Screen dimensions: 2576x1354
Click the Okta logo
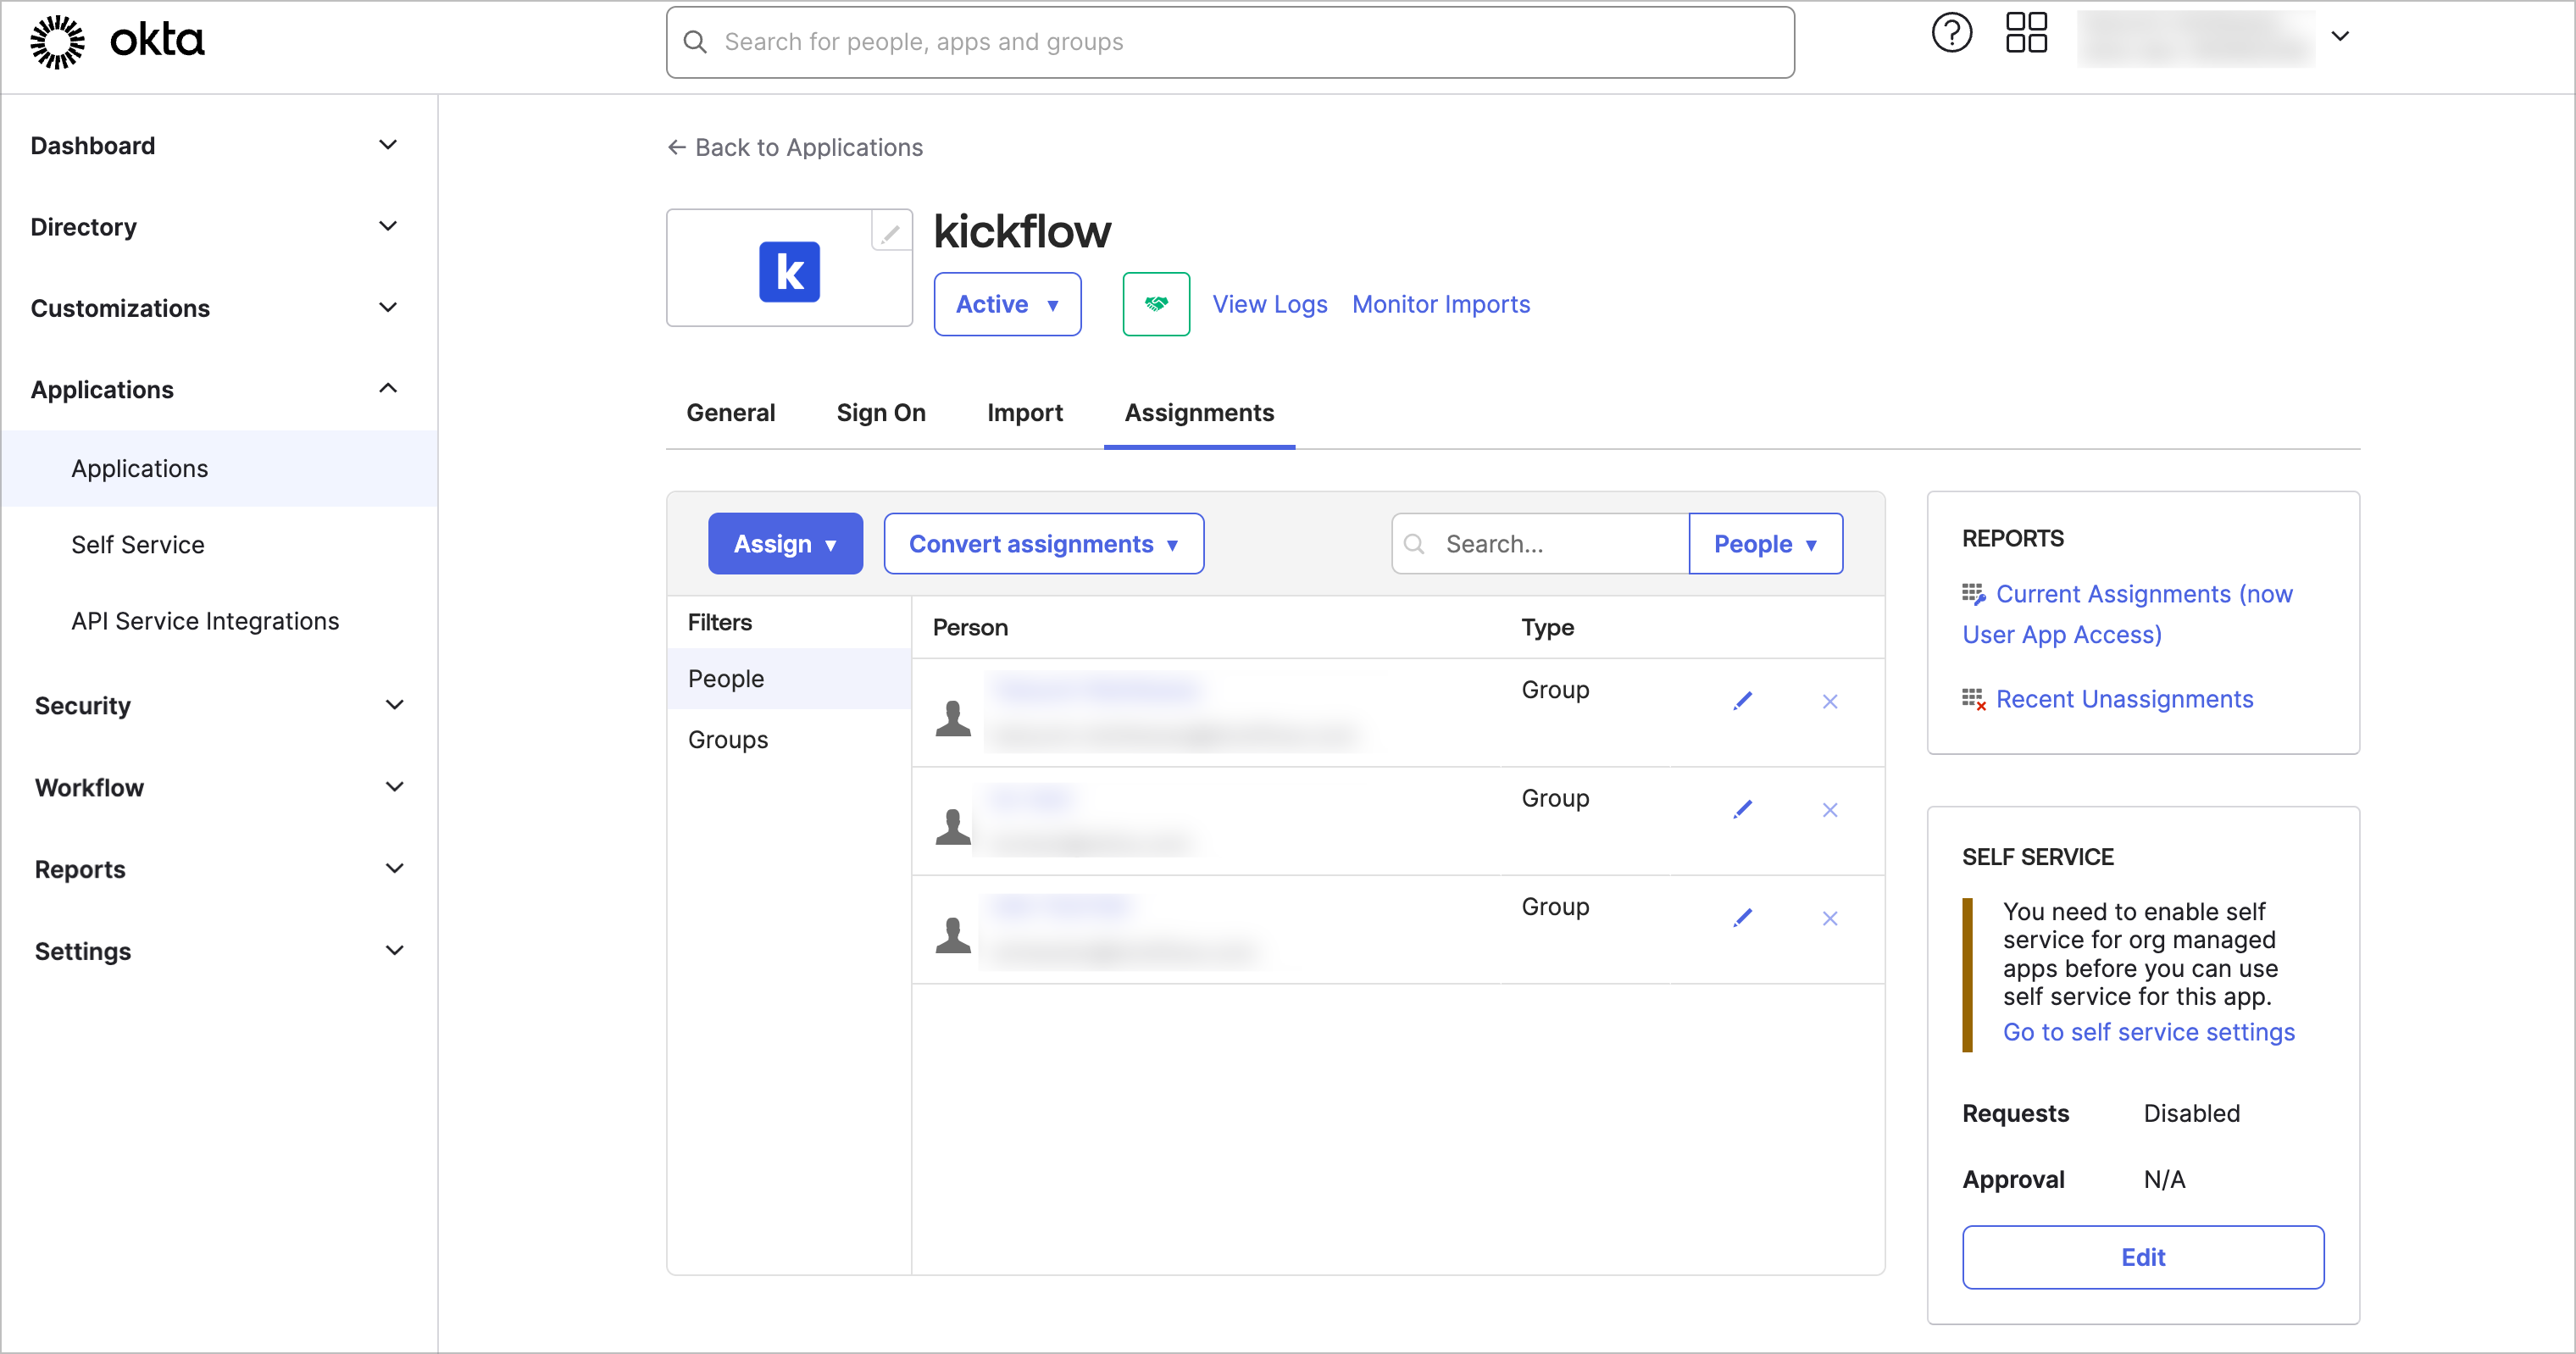point(117,41)
